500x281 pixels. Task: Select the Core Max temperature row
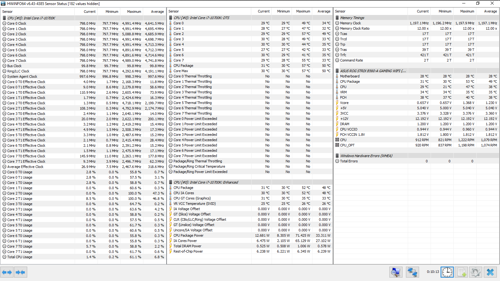point(250,71)
